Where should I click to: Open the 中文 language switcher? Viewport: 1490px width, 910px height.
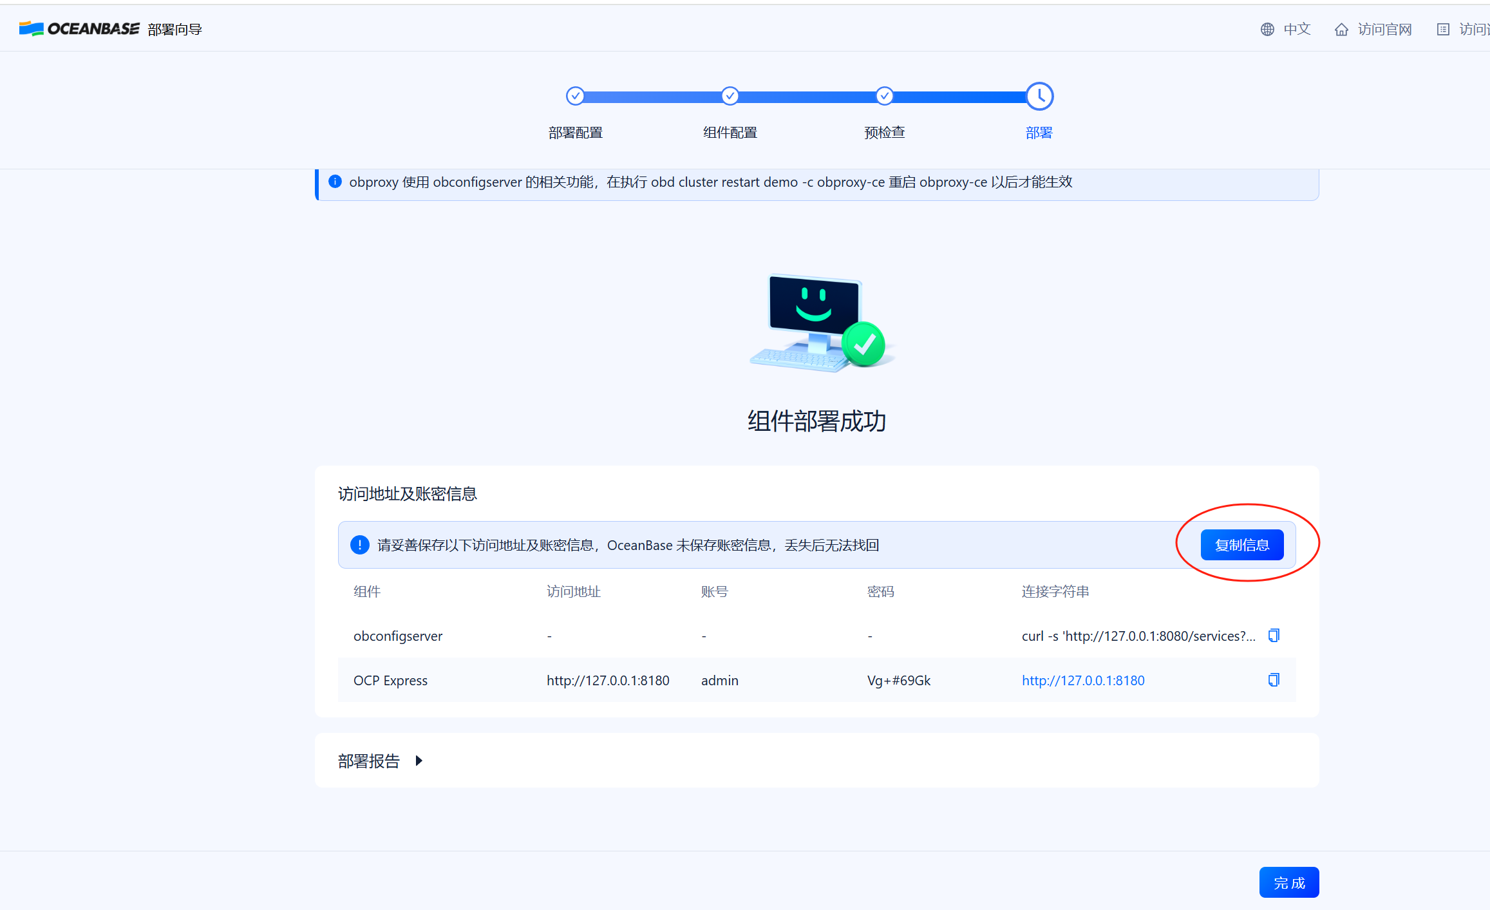click(x=1297, y=29)
